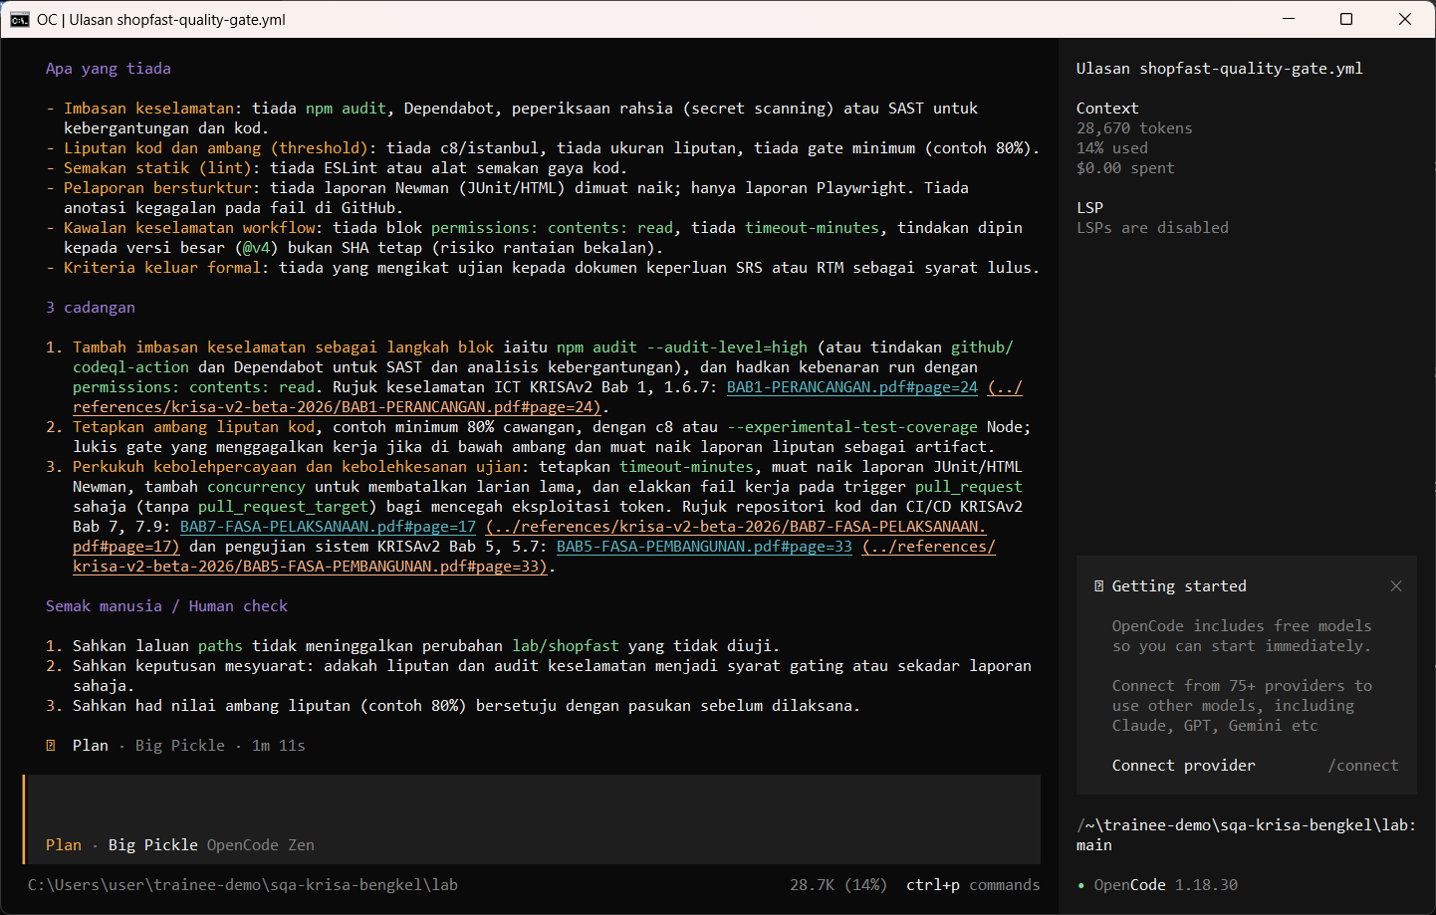
Task: Click the Getting started card icon
Action: [1098, 586]
